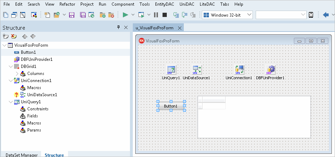Click the toolbar icon right of Toggle Form/Unit
This screenshot has height=157, width=335.
pos(34,15)
